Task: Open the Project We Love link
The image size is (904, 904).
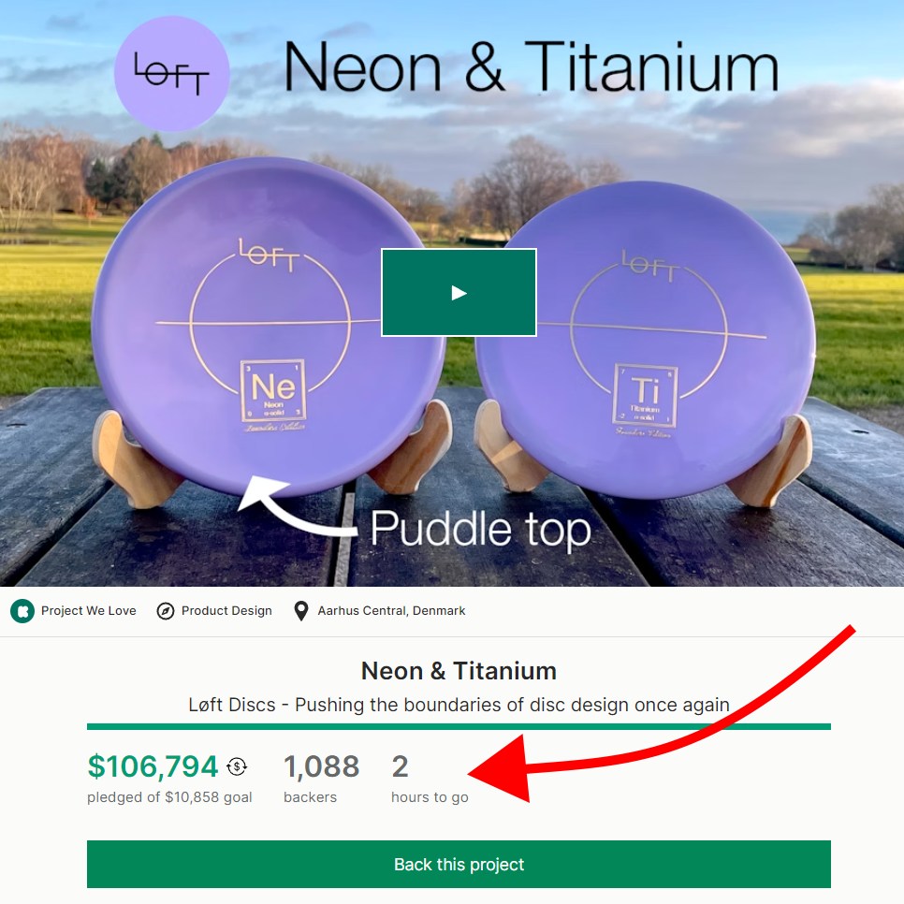Action: (x=88, y=611)
